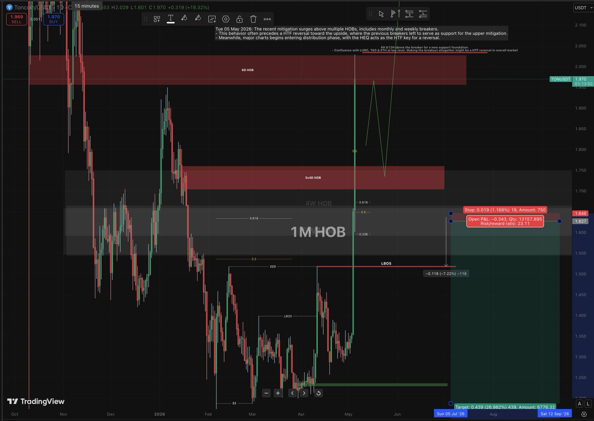The height and width of the screenshot is (421, 594).
Task: Open drawing settings hexagon icon
Action: 226,19
